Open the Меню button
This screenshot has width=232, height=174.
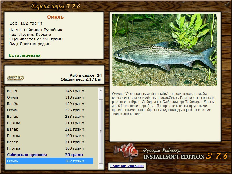15,78
